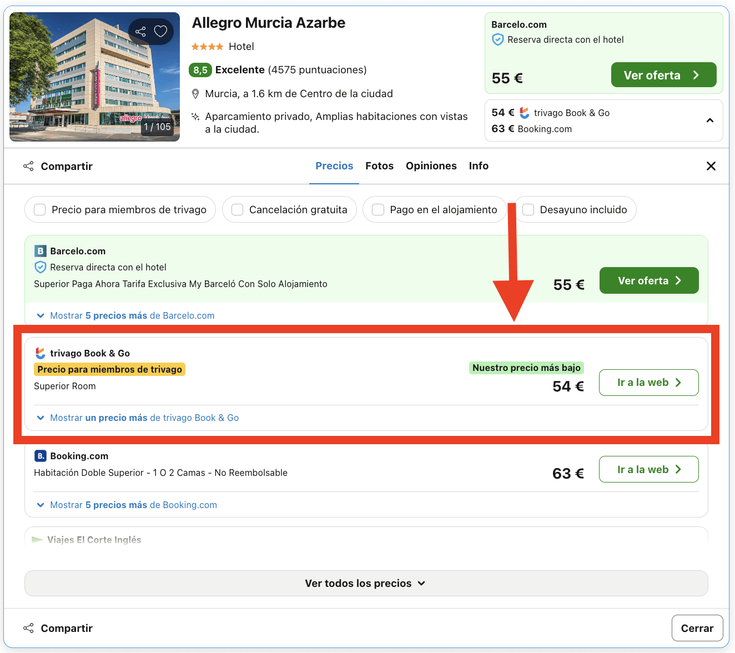The image size is (735, 653).
Task: Click the 1 / 105 photo counter
Action: tap(158, 127)
